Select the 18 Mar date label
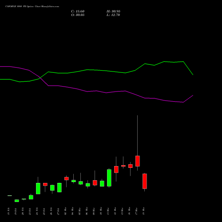The width and height of the screenshot is (222, 222). (x=143, y=211)
